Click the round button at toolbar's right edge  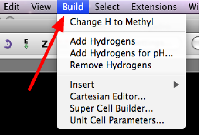click(195, 43)
